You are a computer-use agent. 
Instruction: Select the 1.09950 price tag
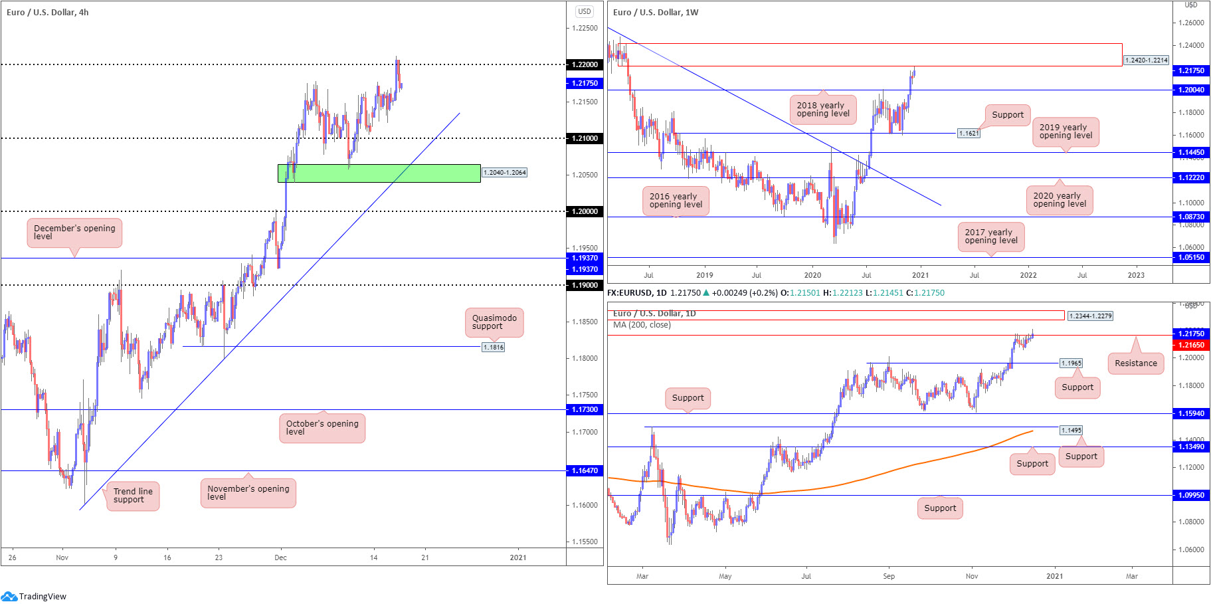1191,495
